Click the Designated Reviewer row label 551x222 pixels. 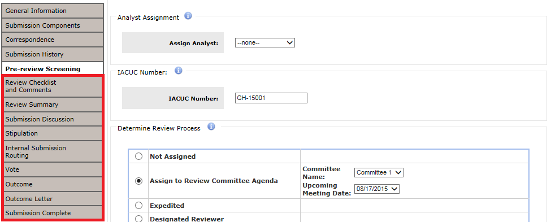click(x=186, y=219)
